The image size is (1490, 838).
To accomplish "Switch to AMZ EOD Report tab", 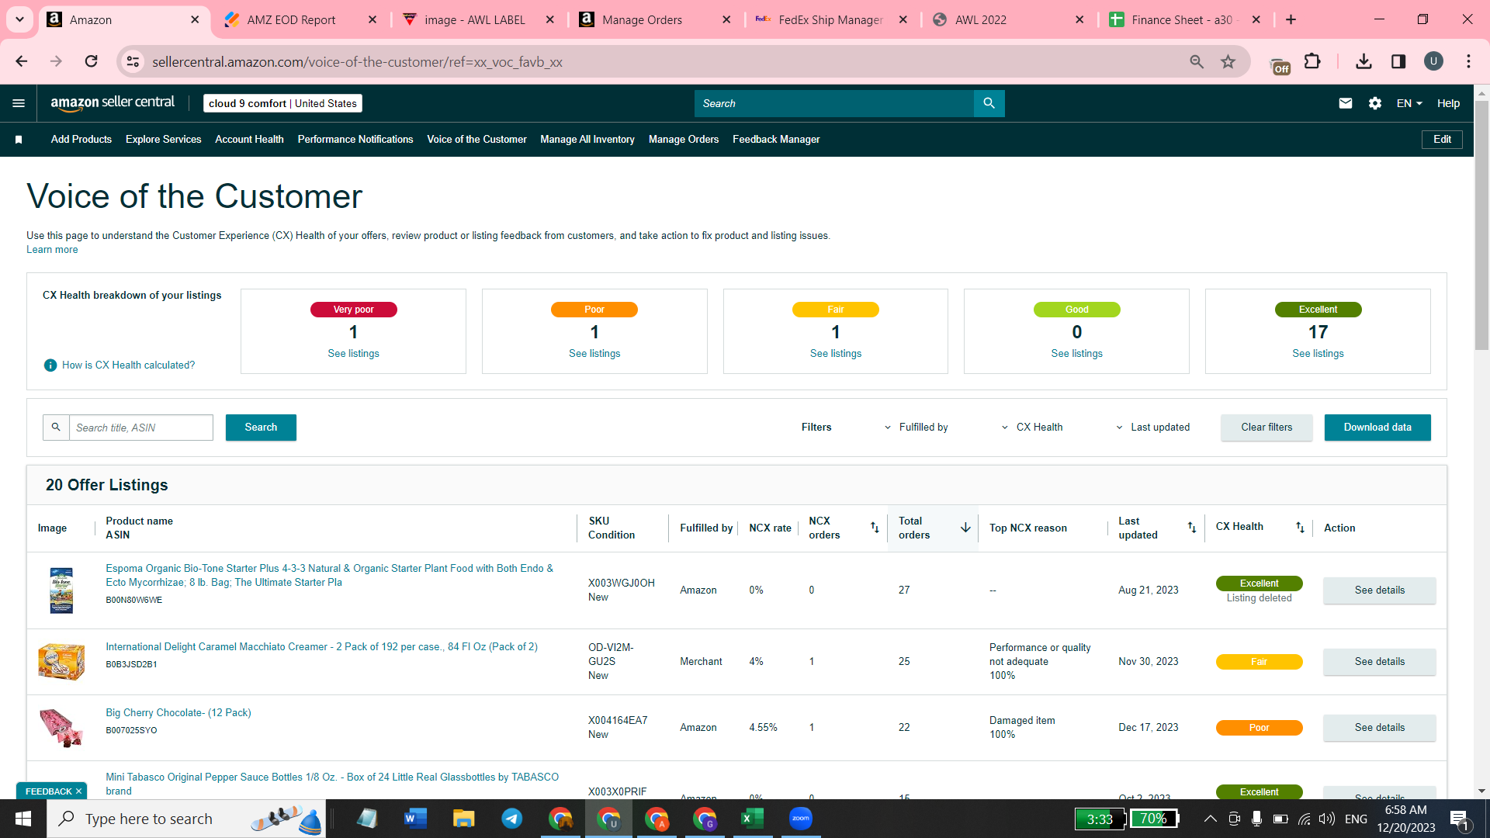I will click(x=291, y=19).
